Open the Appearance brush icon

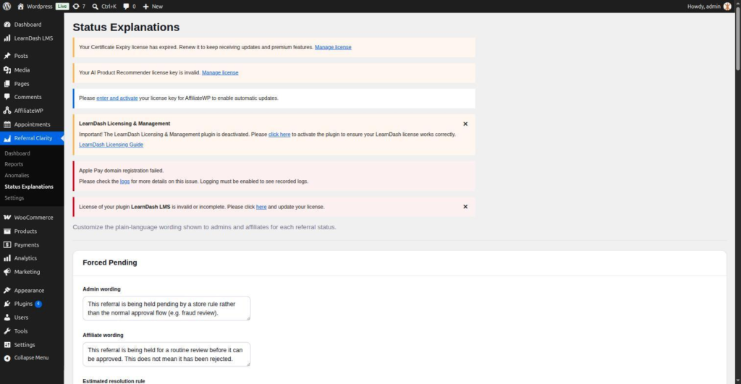coord(7,291)
